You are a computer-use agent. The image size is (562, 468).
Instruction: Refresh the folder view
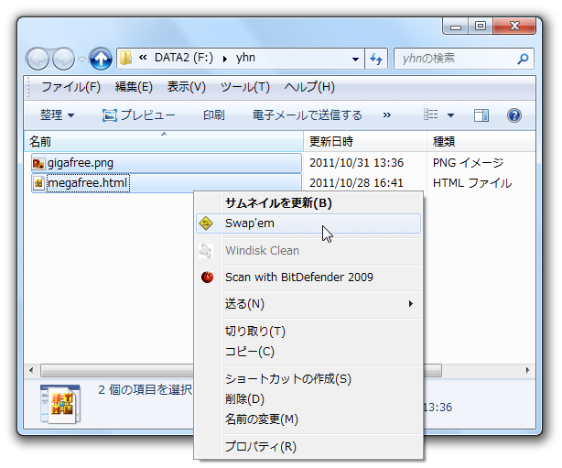point(376,59)
